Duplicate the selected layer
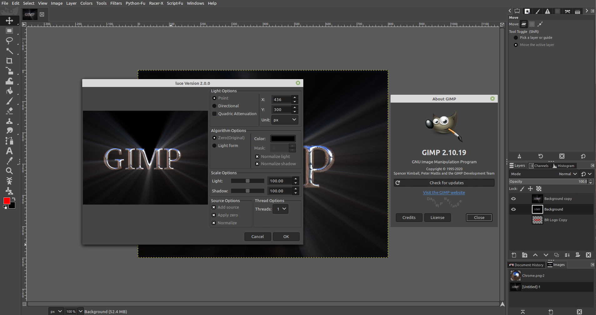 tap(557, 255)
